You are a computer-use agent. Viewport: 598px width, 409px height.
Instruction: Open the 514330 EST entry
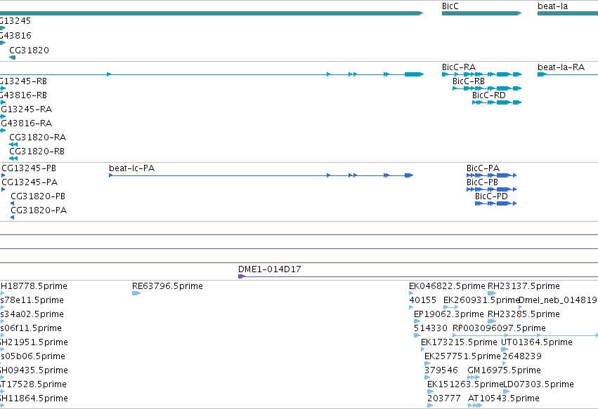click(417, 335)
